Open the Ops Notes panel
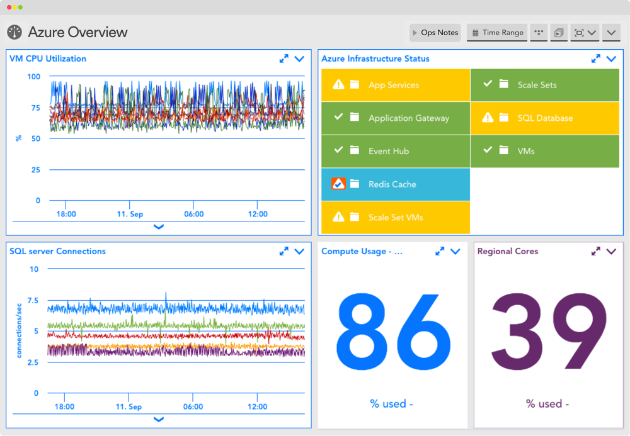Screen dimensions: 630x436 coord(435,33)
